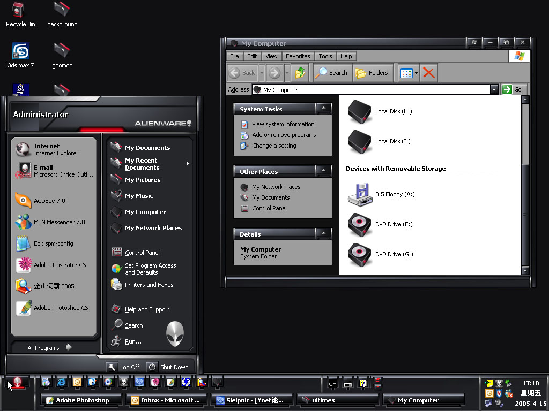Open Control Panel from Start menu
The image size is (549, 411).
tap(150, 253)
